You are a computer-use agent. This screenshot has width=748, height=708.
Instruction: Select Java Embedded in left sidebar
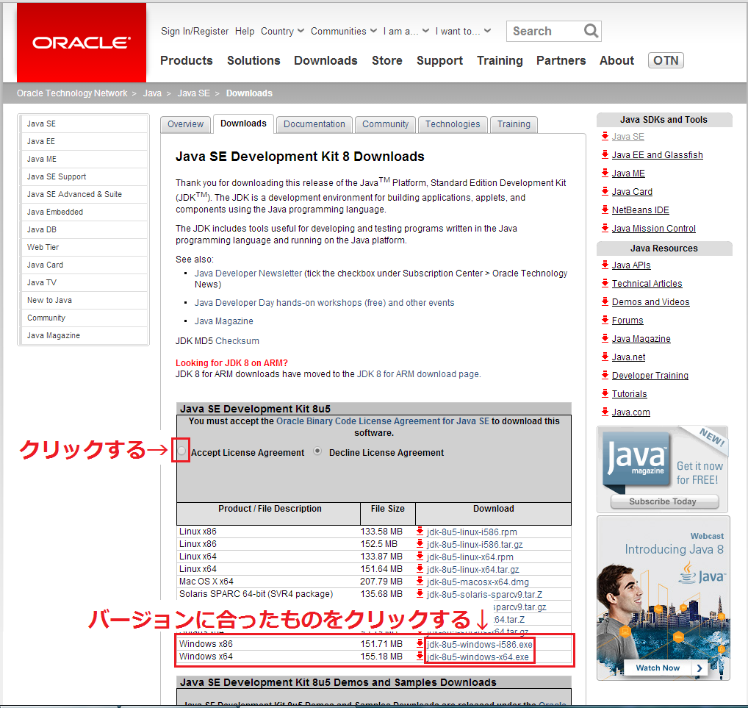tap(84, 212)
